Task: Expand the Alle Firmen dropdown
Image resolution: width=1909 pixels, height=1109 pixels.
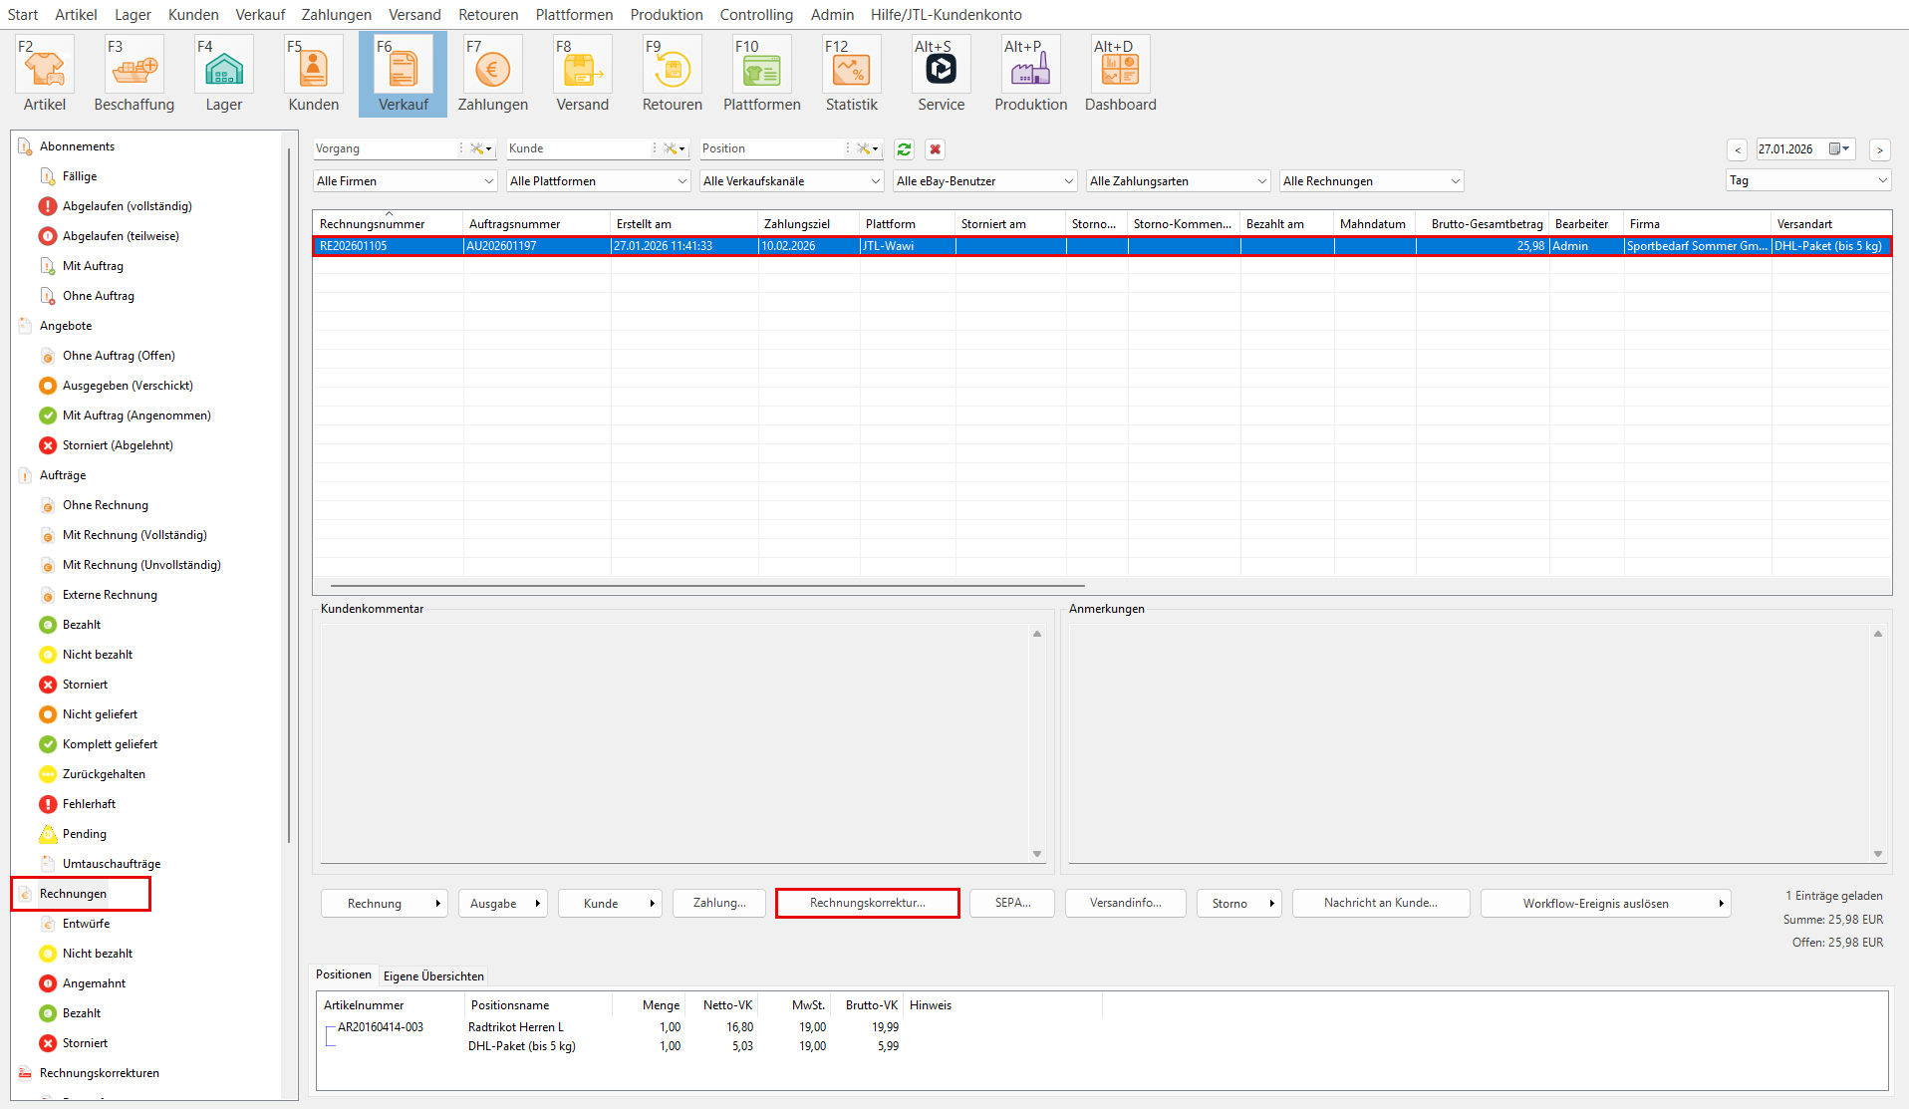Action: coord(405,181)
